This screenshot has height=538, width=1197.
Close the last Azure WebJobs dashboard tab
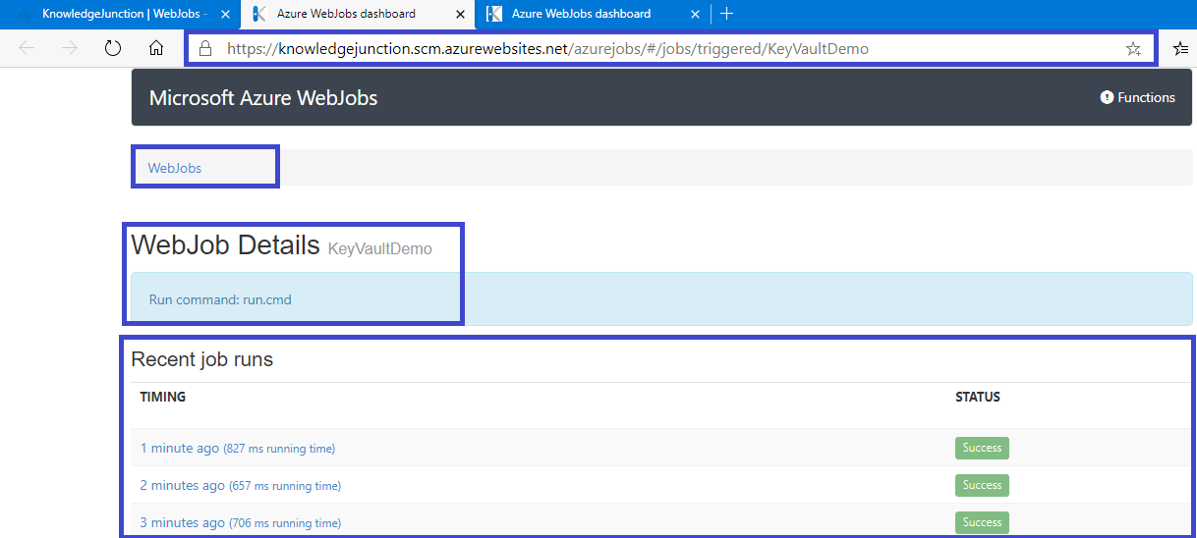coord(695,14)
